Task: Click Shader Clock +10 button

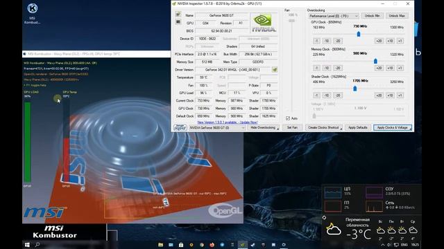Action: (x=390, y=95)
